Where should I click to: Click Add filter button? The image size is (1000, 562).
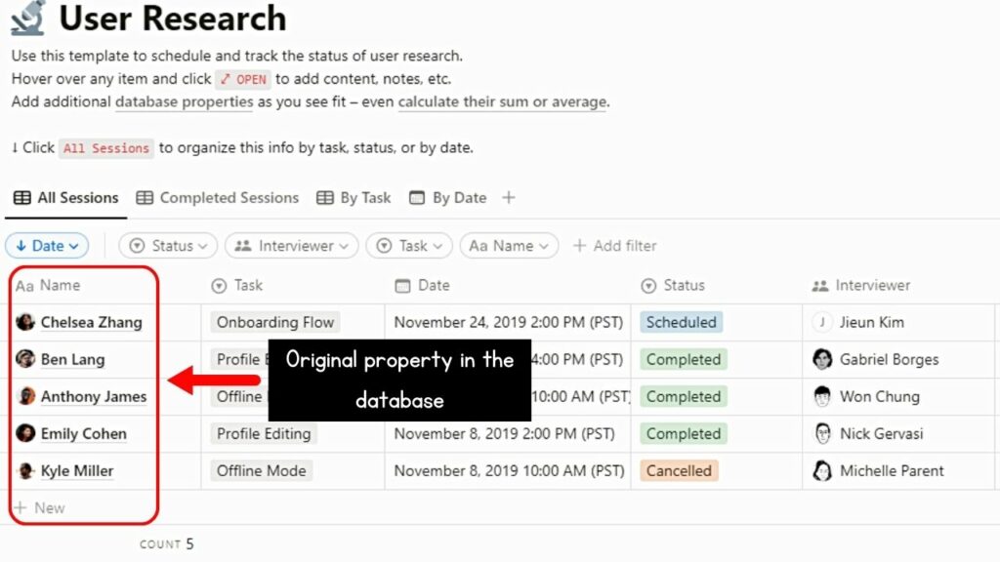615,246
